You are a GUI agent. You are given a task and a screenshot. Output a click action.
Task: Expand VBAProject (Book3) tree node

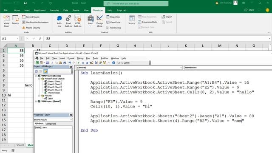point(36,101)
